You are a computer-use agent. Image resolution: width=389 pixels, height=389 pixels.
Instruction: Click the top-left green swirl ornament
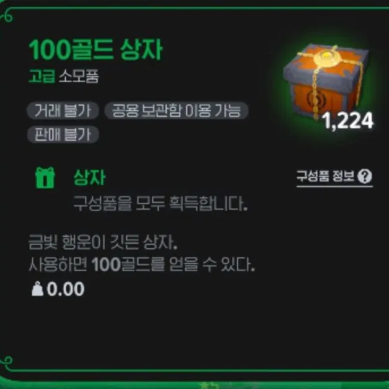coord(7,16)
